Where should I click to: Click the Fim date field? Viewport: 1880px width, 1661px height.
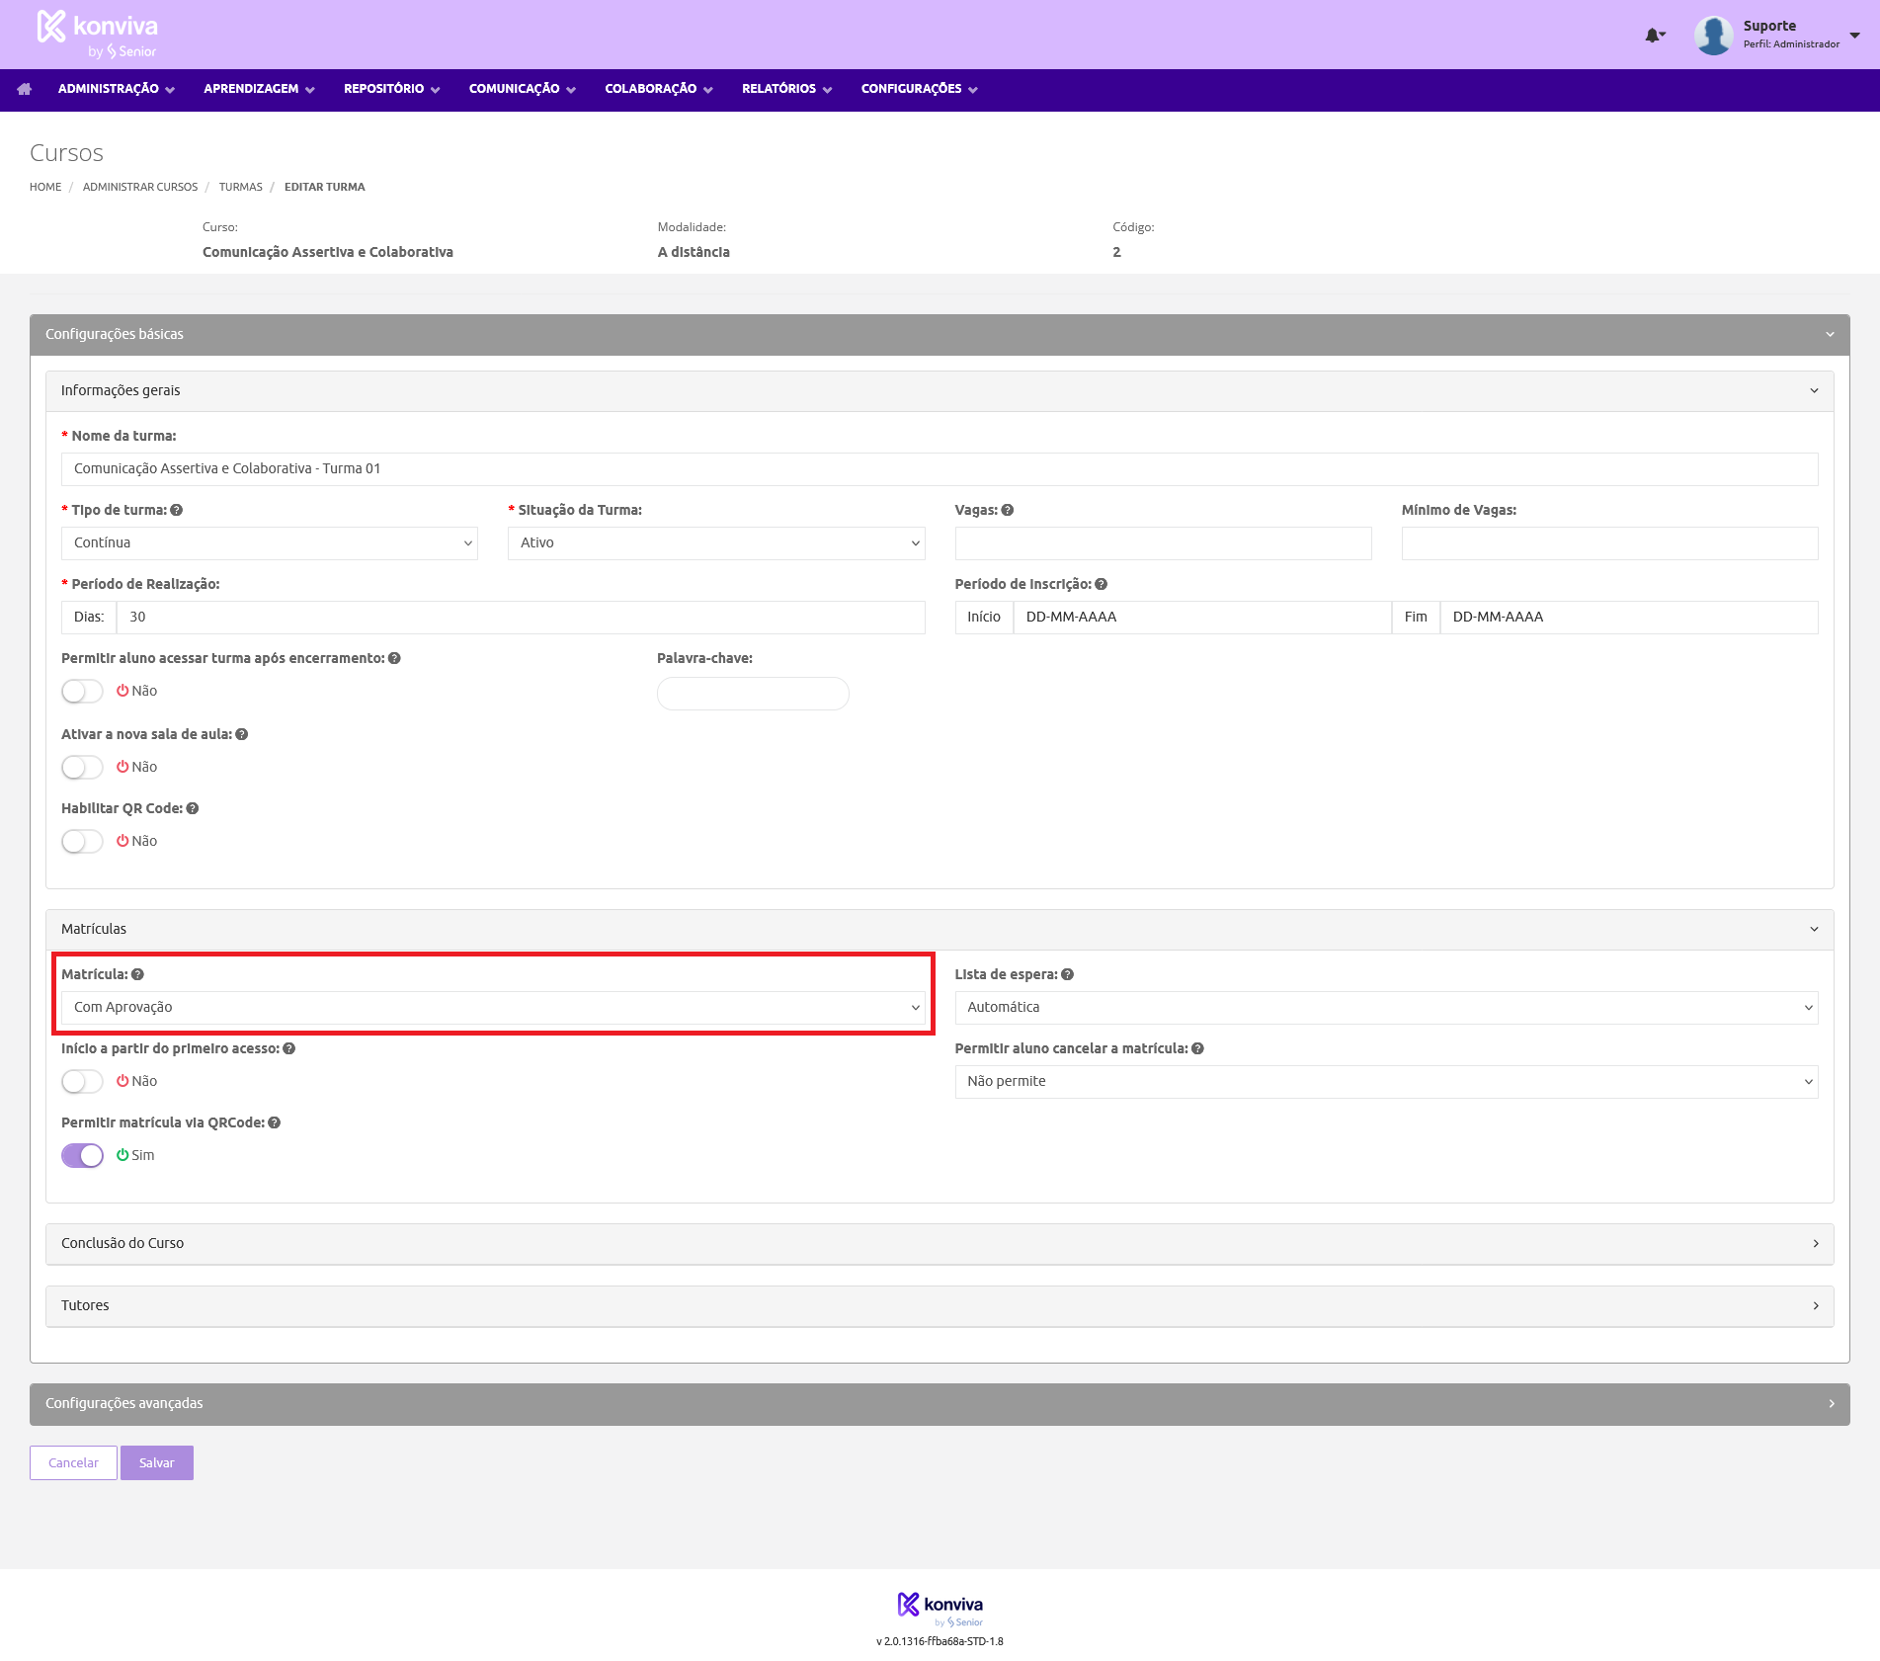click(1629, 618)
